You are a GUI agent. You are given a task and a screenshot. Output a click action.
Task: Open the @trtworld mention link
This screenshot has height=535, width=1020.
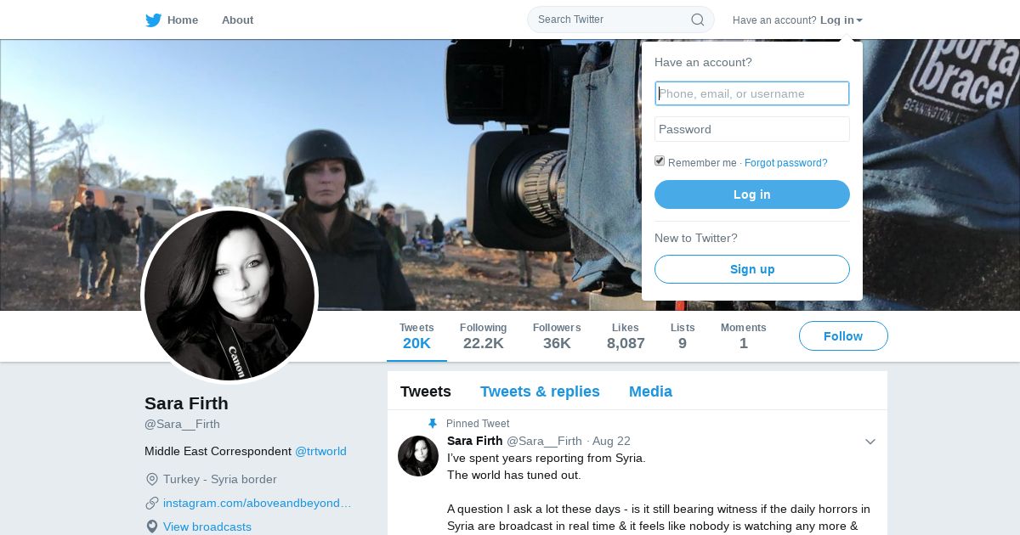pos(320,451)
